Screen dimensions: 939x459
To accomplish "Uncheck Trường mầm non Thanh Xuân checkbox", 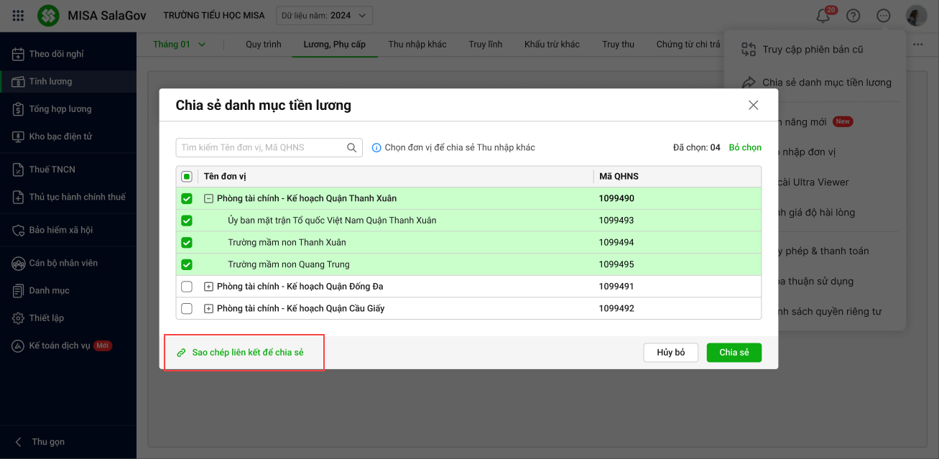I will 187,243.
